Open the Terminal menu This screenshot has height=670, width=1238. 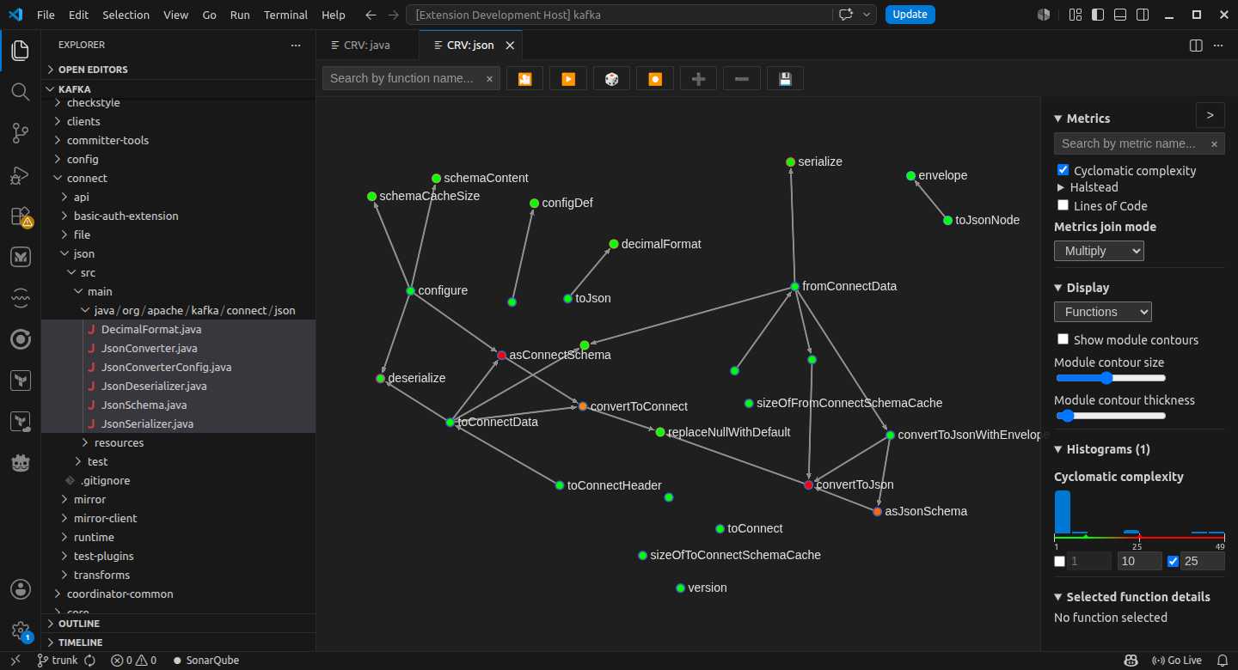coord(285,15)
